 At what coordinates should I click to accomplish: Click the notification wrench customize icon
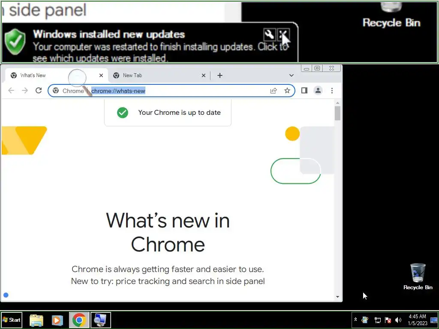tap(269, 35)
